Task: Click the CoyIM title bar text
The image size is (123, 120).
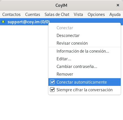Action: click(x=61, y=5)
